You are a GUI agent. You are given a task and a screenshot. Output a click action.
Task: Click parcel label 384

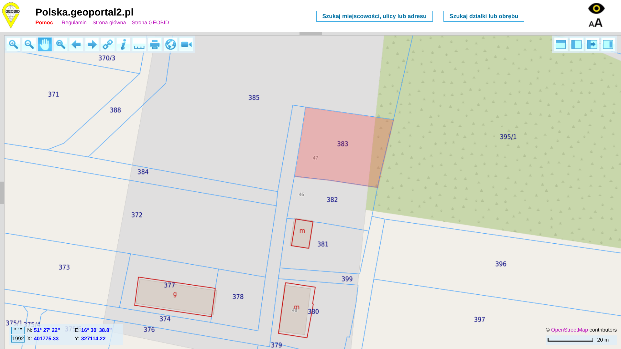[143, 172]
